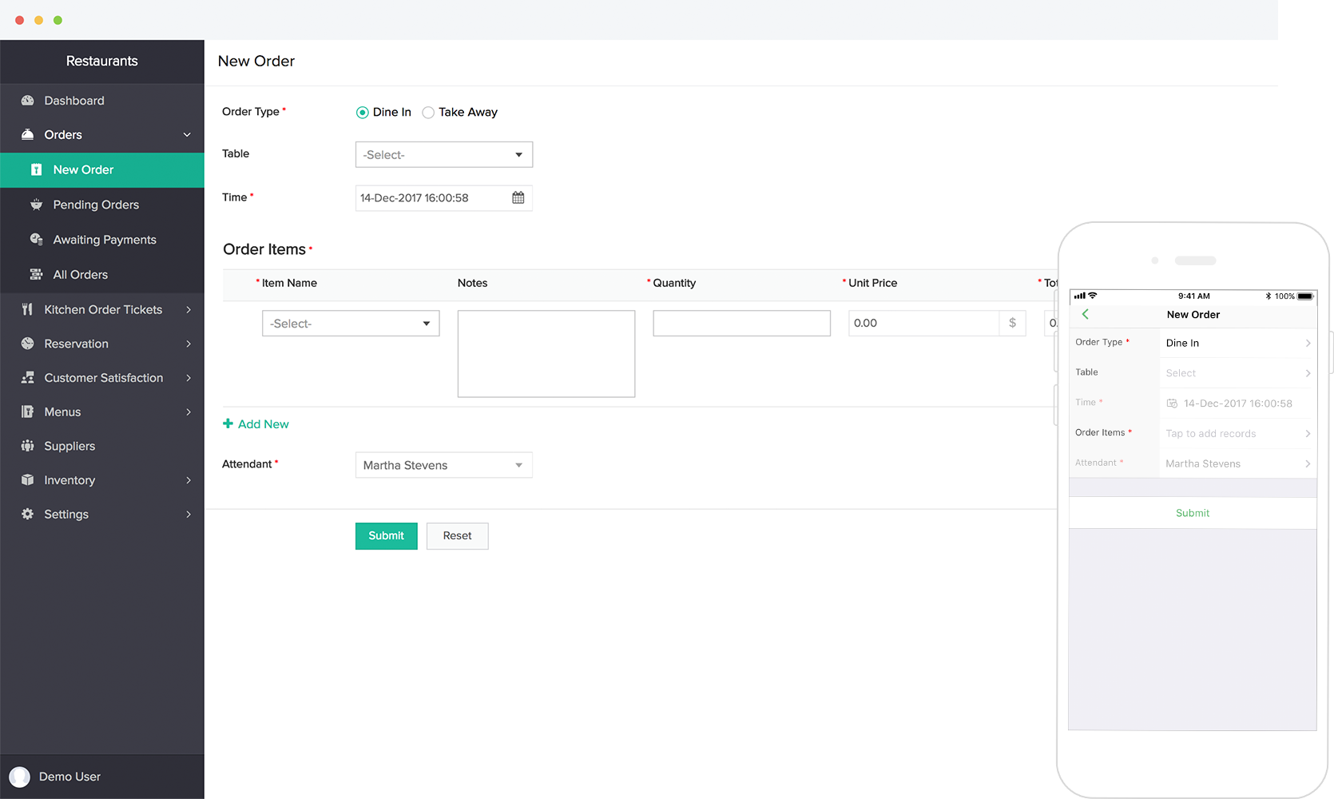Click the Item Name column header
The height and width of the screenshot is (799, 1334).
[x=289, y=283]
